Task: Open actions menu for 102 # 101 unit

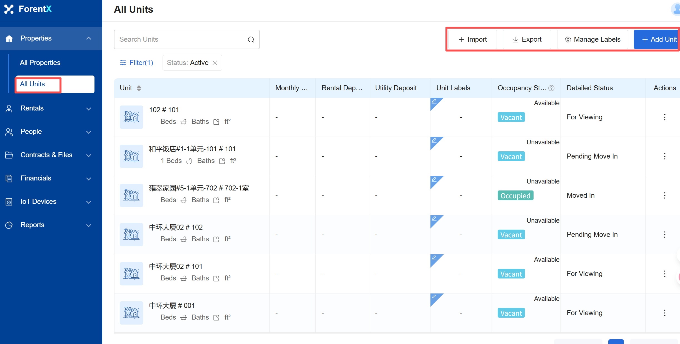Action: (x=664, y=117)
